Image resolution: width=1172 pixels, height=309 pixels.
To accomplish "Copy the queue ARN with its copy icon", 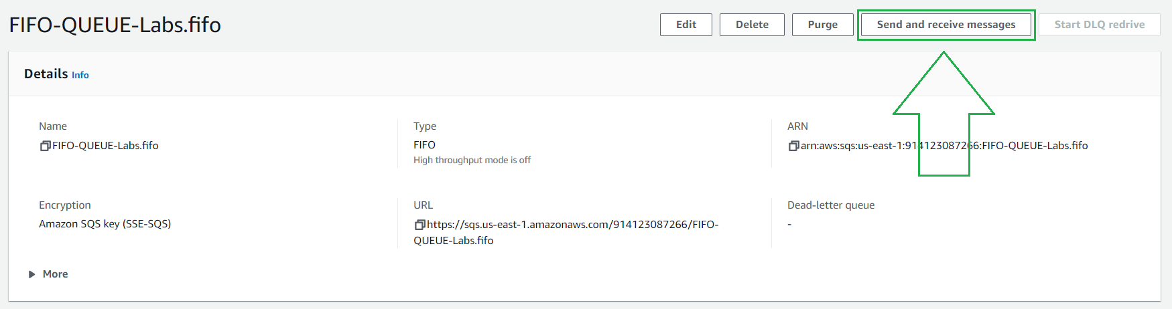I will click(793, 146).
